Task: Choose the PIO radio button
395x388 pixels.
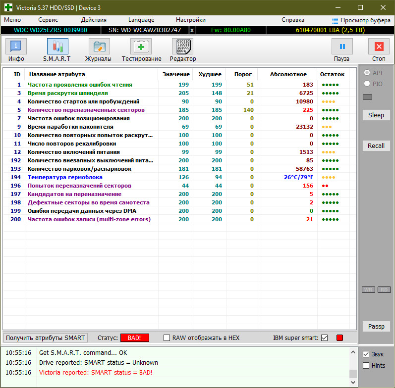Action: pos(367,84)
